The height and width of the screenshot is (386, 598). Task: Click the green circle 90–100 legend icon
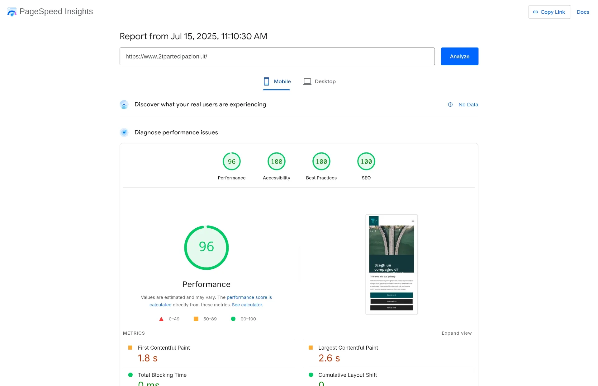click(233, 319)
